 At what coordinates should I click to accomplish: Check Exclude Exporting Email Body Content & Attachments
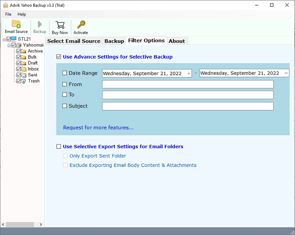point(65,165)
